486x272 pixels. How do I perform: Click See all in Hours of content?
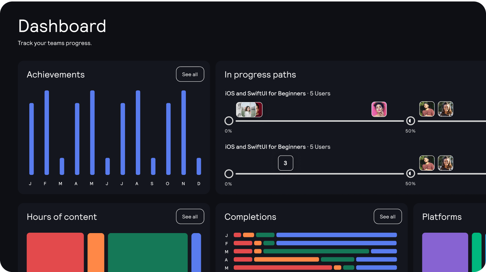[190, 216]
